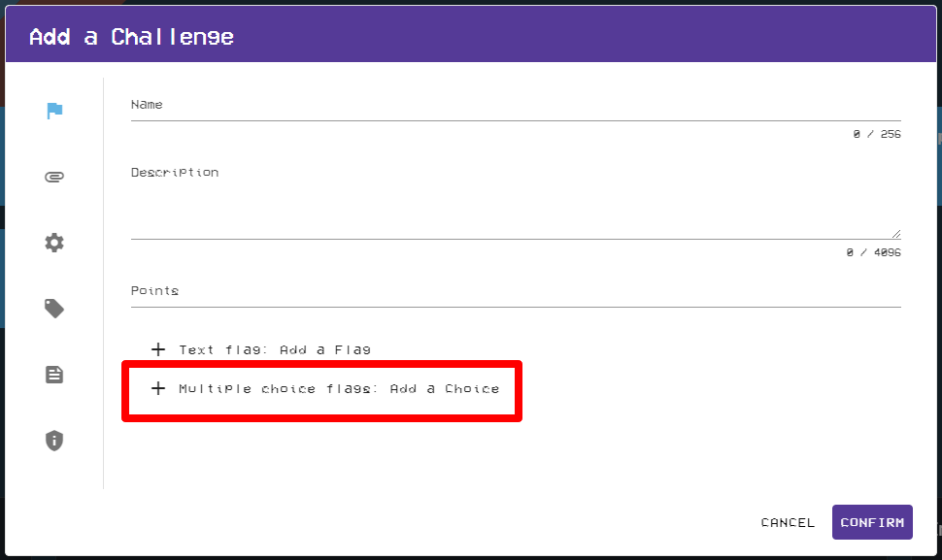Open the document page icon in the sidebar
The height and width of the screenshot is (560, 942).
(x=54, y=374)
